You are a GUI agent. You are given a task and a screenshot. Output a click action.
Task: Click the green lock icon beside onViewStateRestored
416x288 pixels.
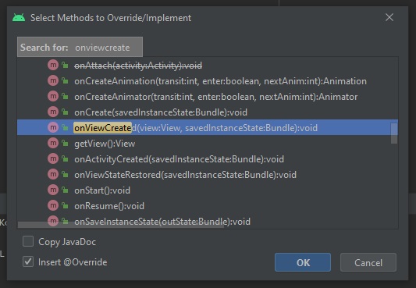(65, 175)
